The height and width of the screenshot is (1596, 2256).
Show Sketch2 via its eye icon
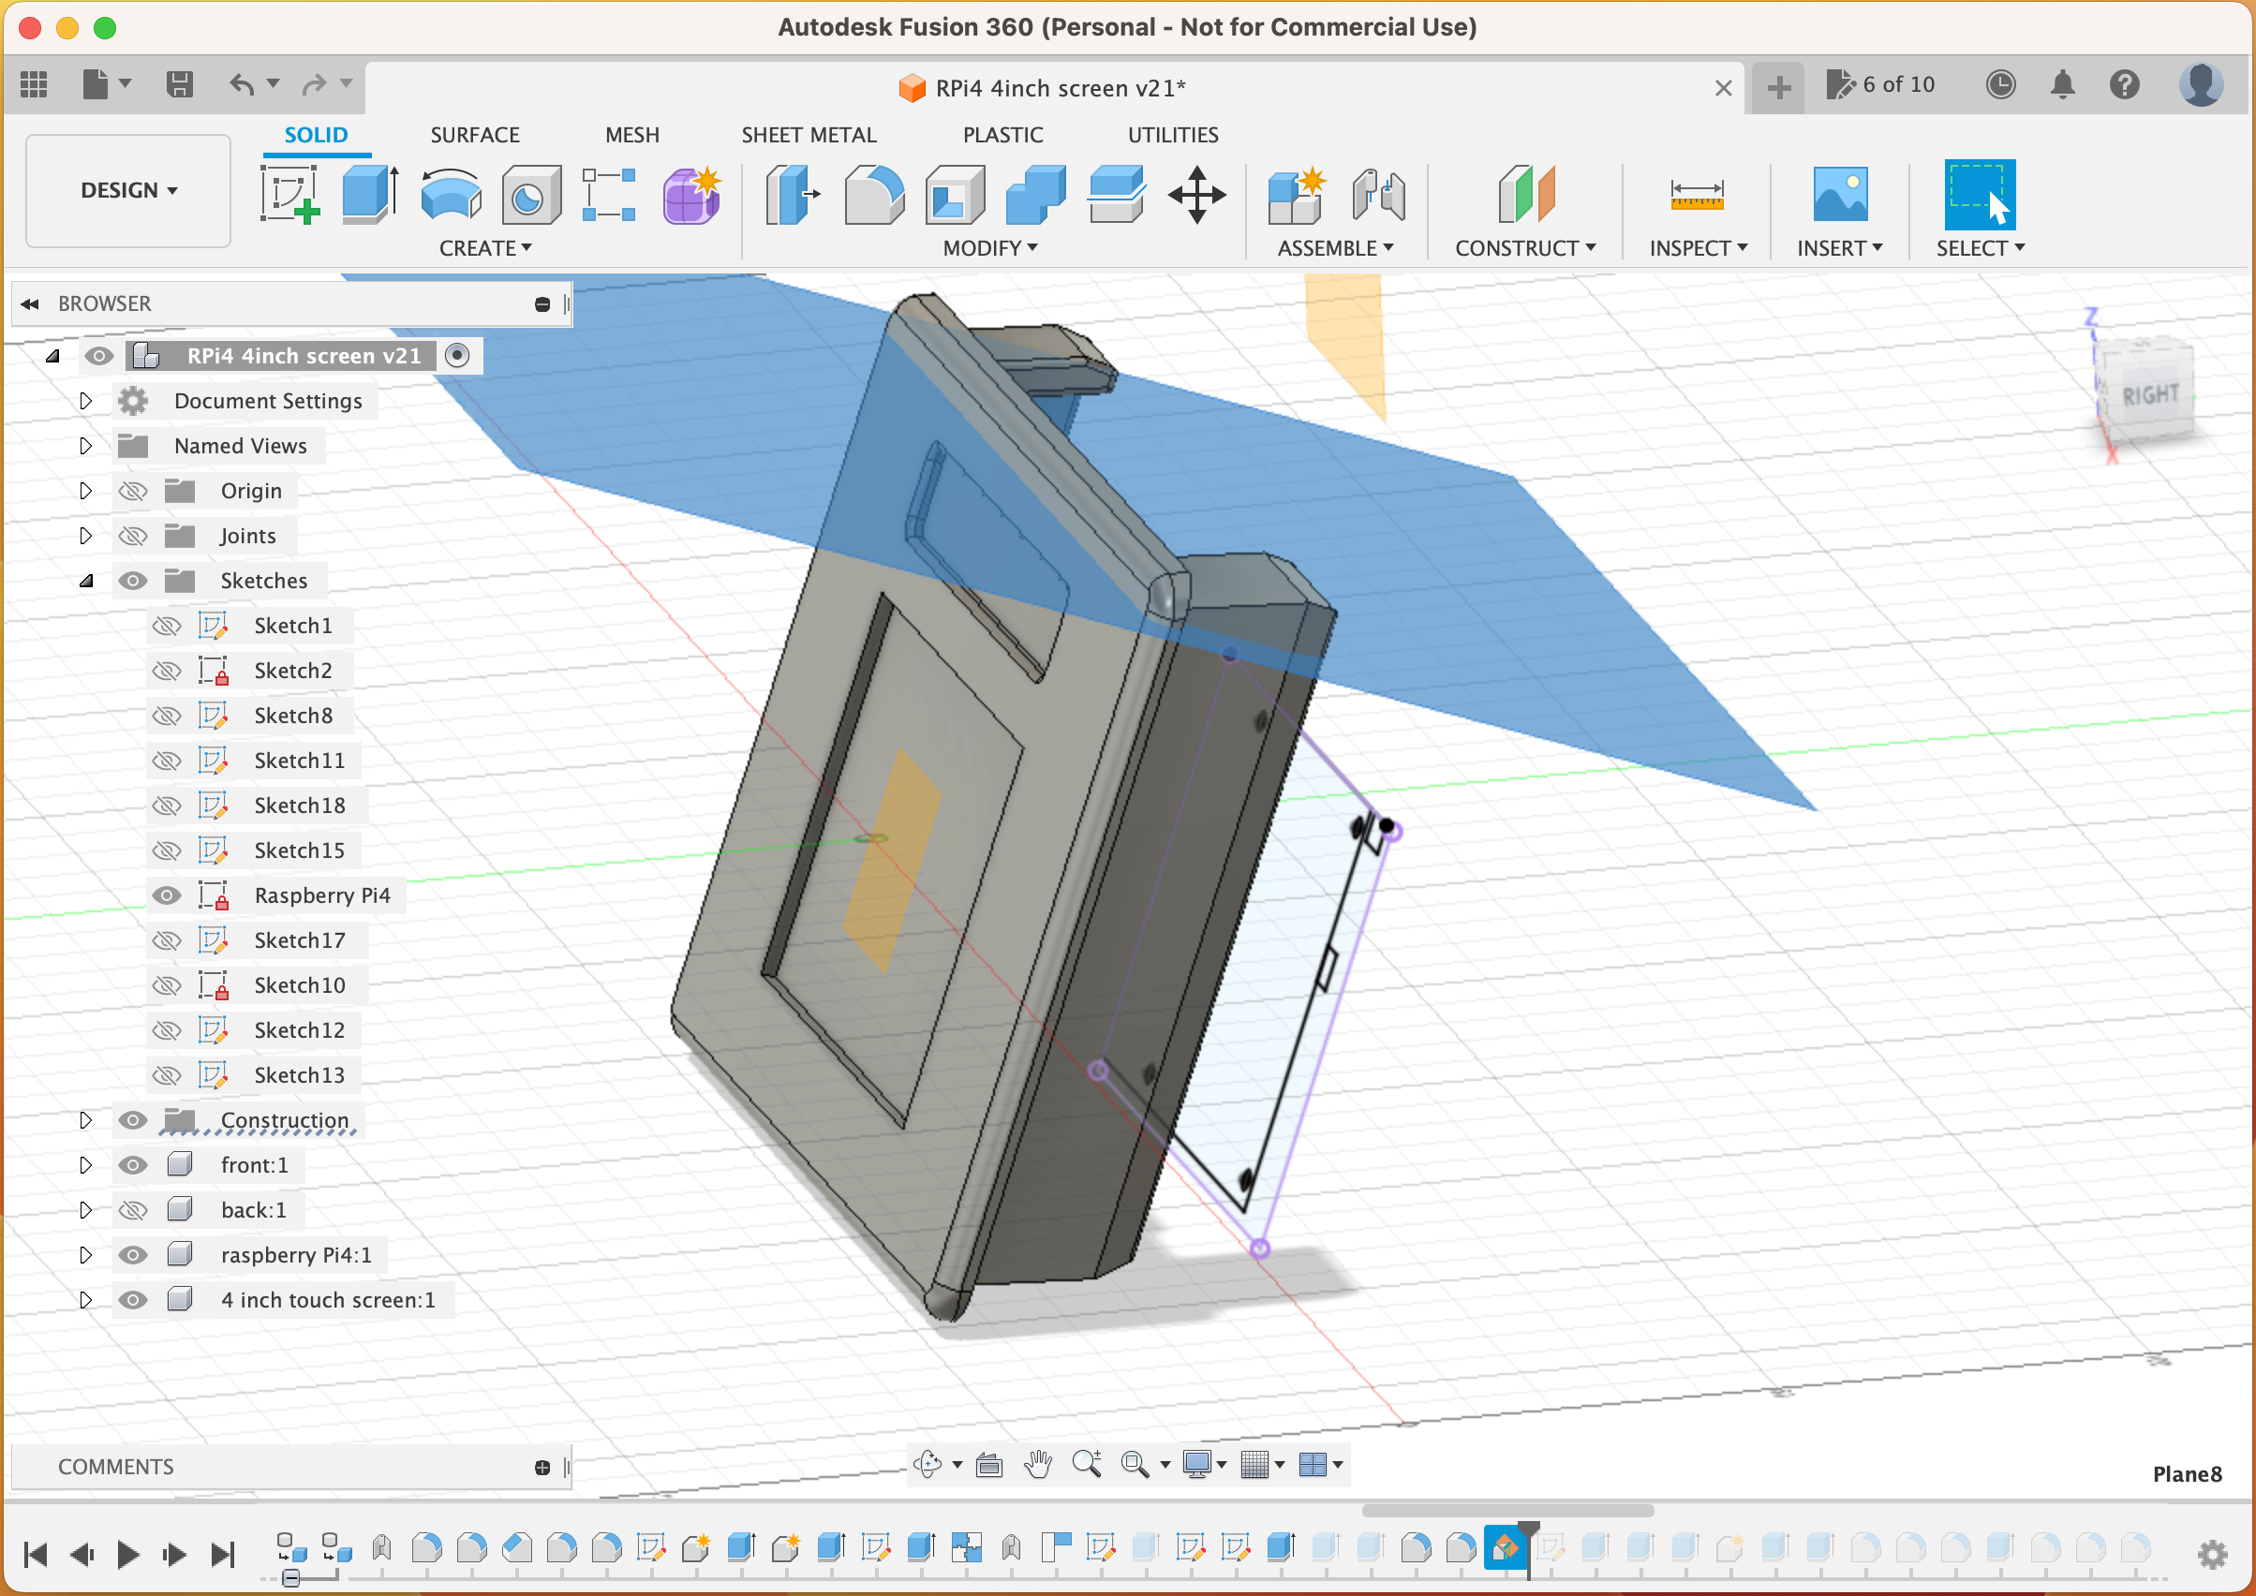[167, 672]
